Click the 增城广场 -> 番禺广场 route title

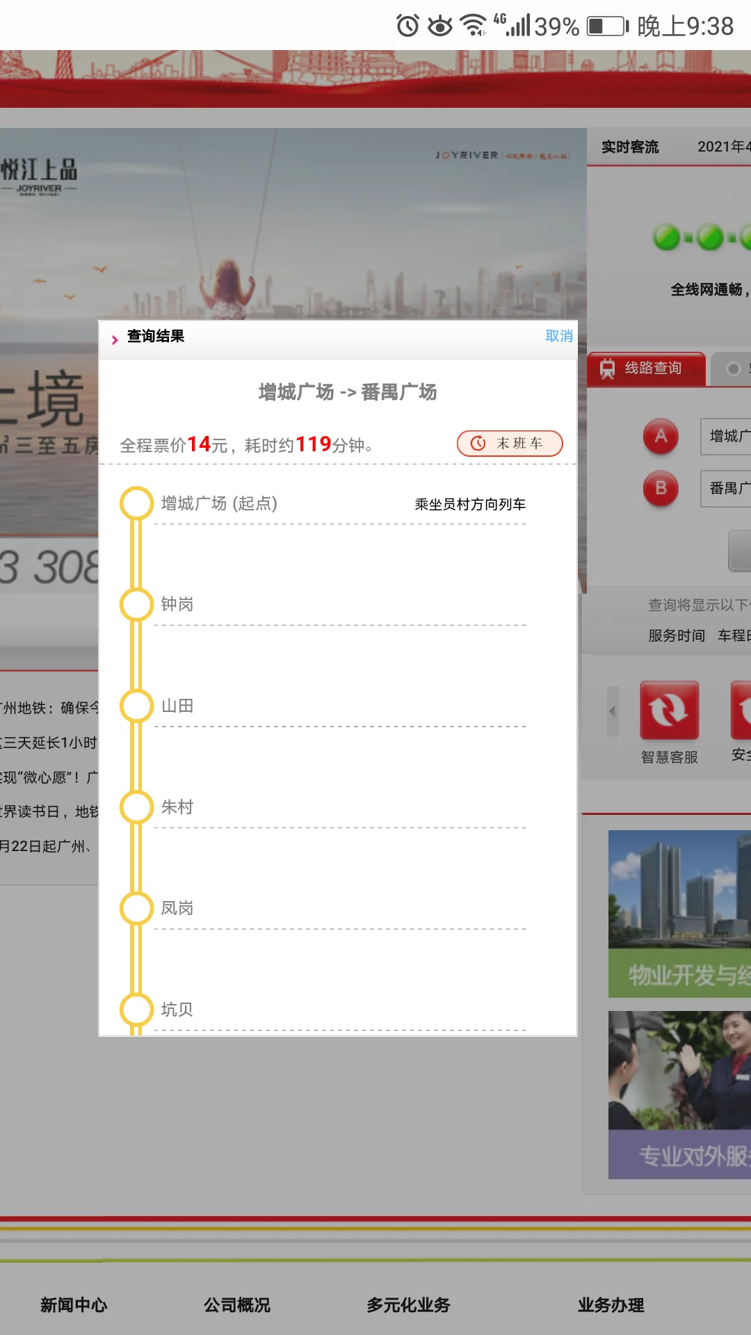(348, 392)
